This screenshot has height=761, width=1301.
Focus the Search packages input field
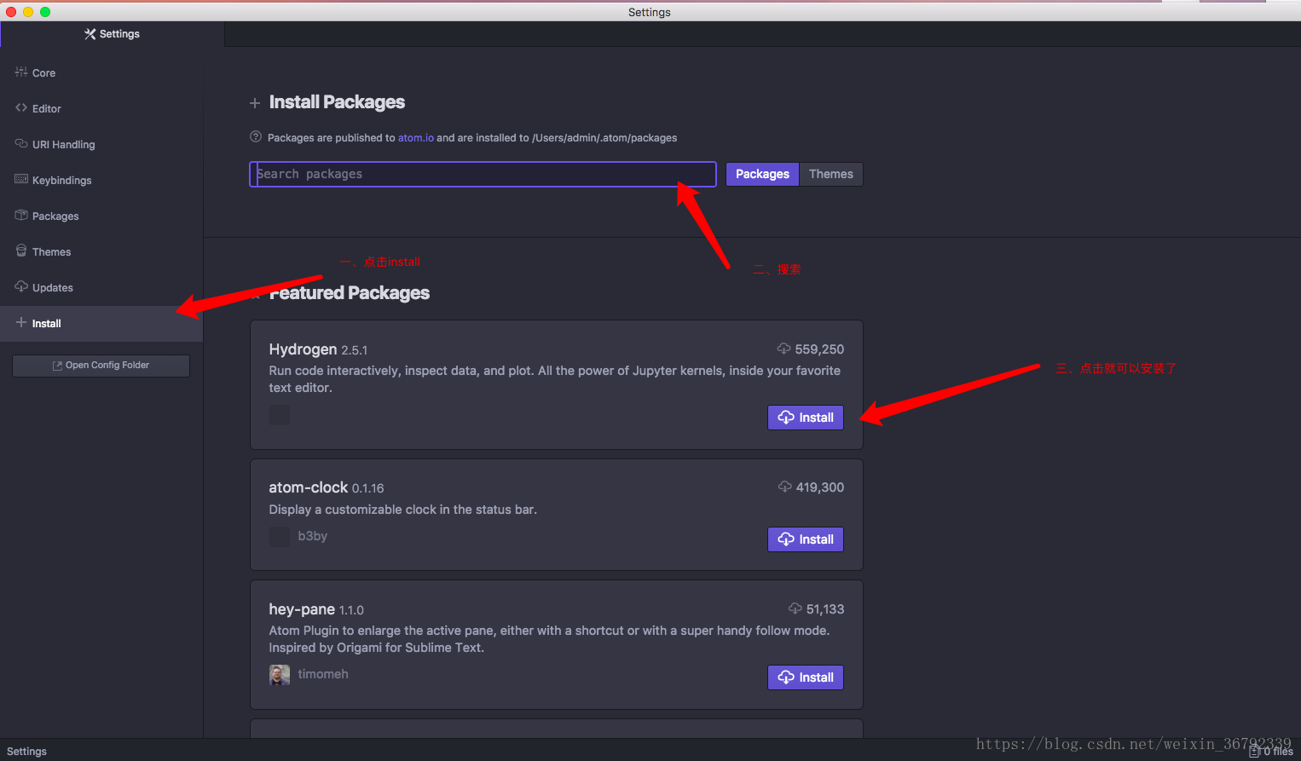[483, 174]
